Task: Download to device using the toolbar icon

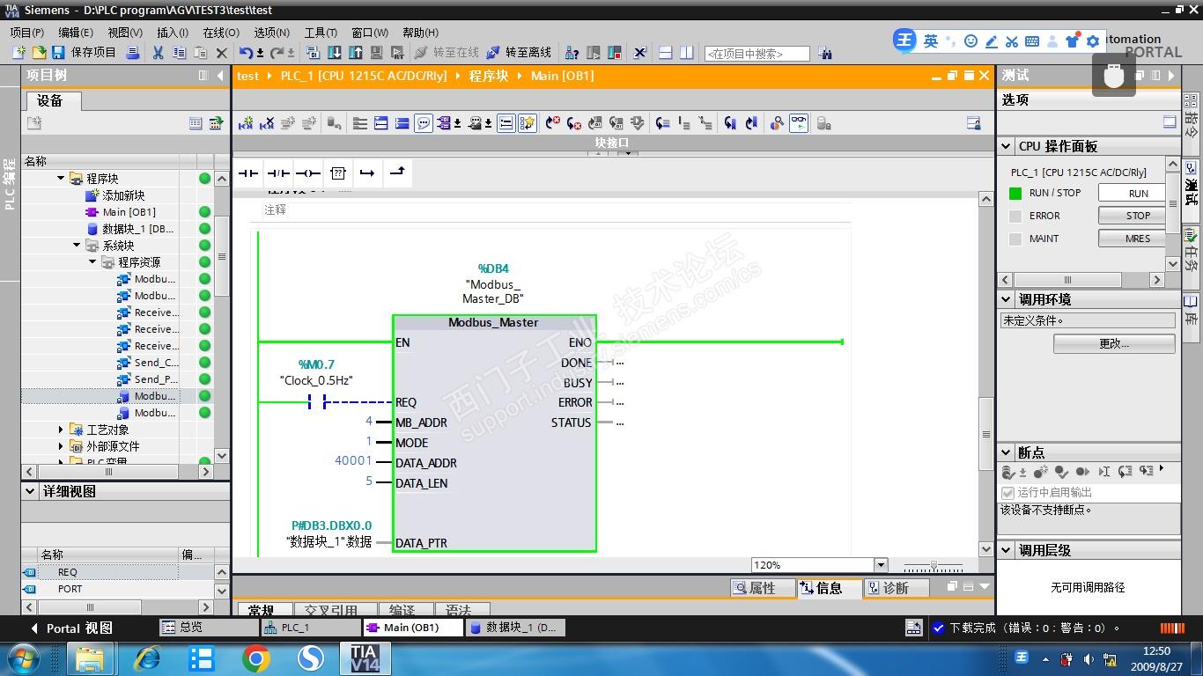Action: coord(335,53)
